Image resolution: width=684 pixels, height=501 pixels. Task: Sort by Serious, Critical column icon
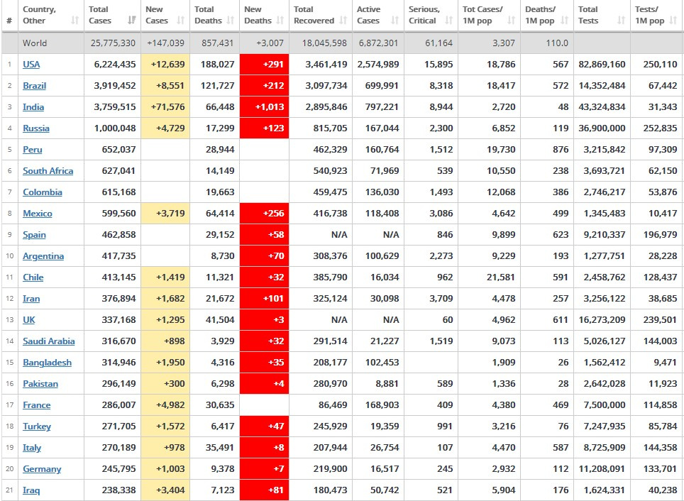pyautogui.click(x=449, y=20)
